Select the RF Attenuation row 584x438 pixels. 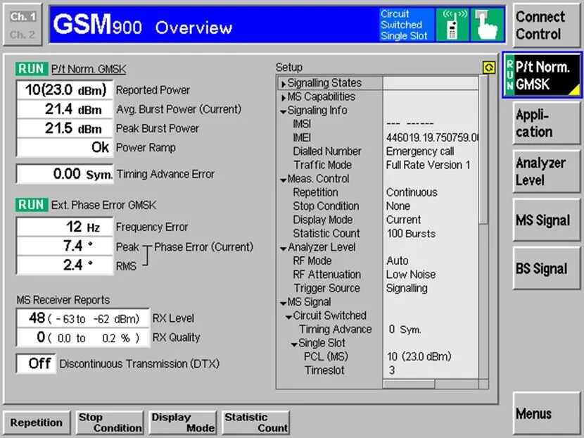[x=378, y=275]
